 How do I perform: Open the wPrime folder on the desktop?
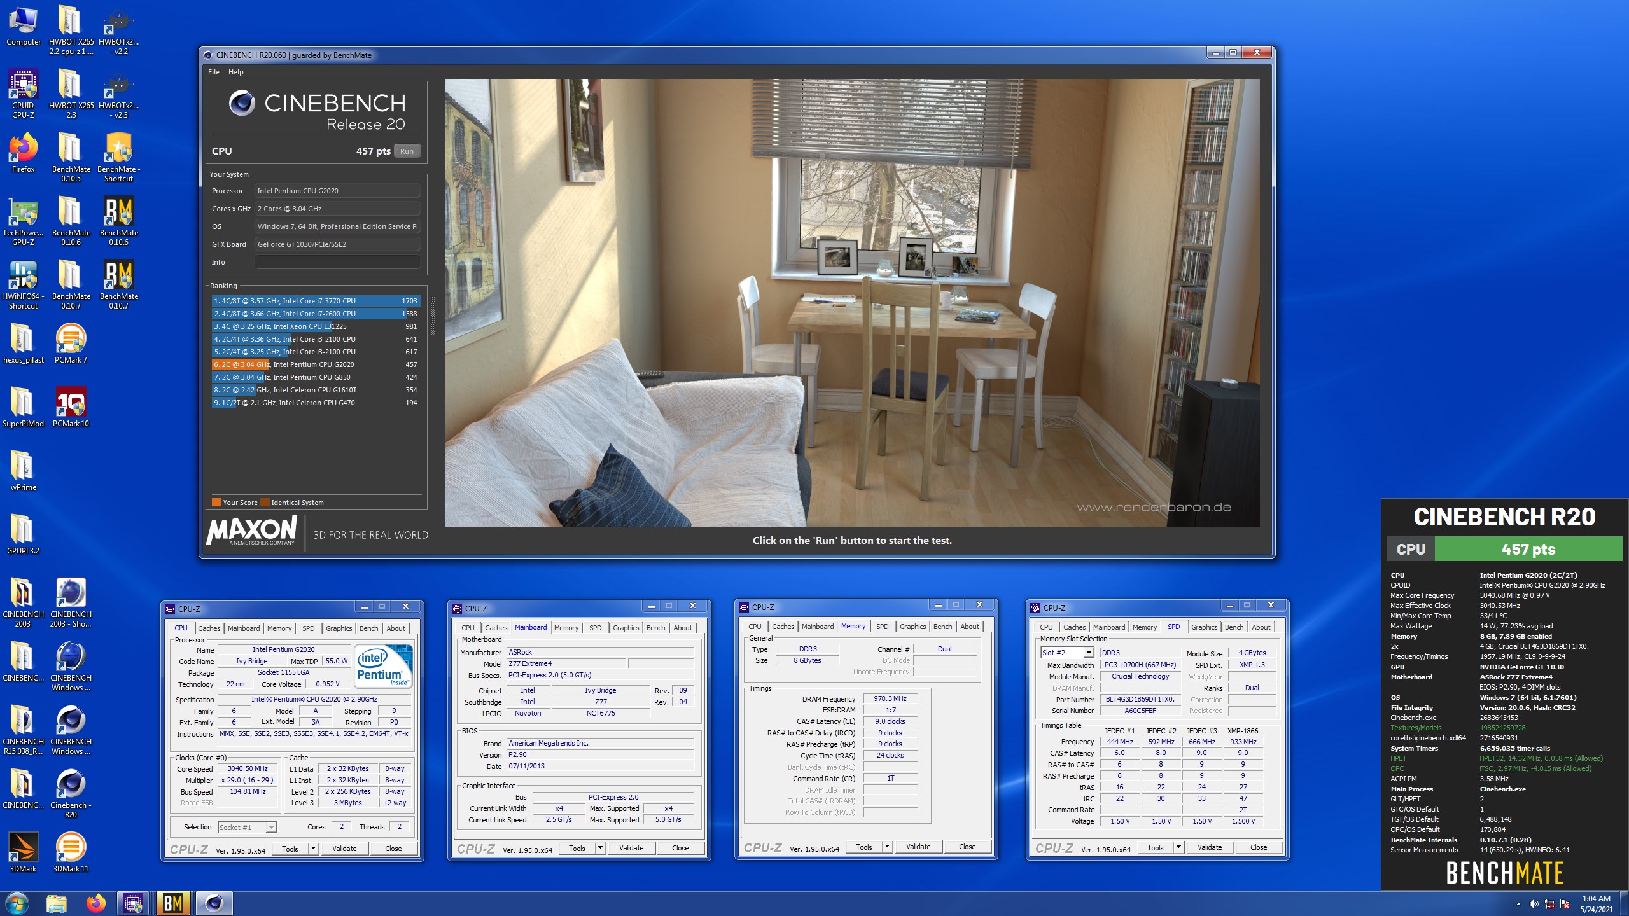pyautogui.click(x=23, y=471)
